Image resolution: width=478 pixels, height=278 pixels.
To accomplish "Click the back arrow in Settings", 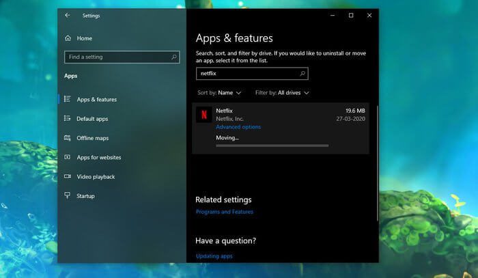I will point(67,15).
